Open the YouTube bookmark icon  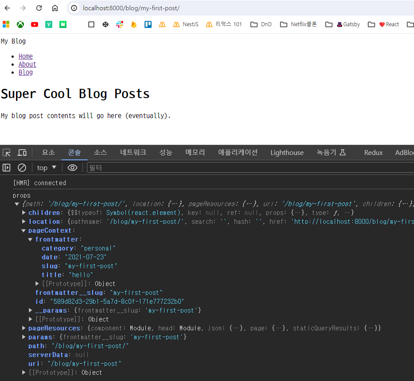pos(35,24)
